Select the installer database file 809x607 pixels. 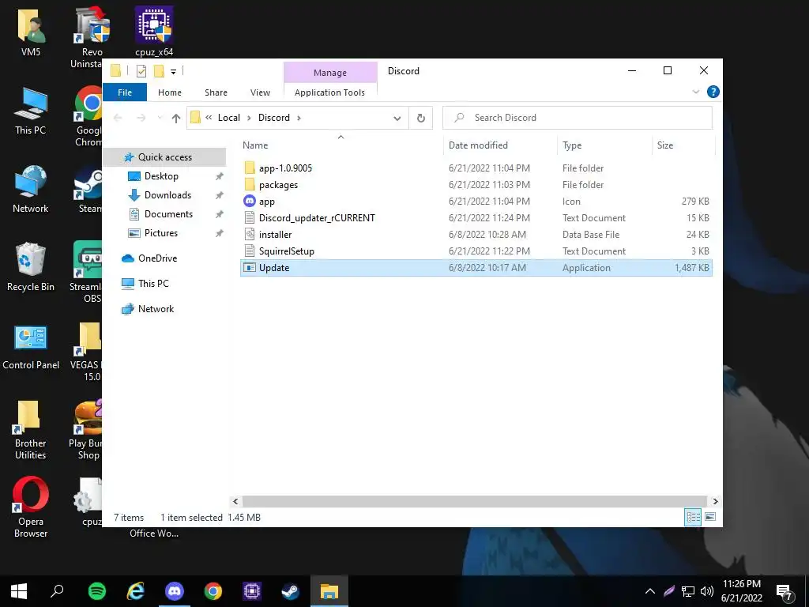pyautogui.click(x=275, y=234)
